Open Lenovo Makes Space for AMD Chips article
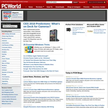Screen dimensions: 108x108 [43, 82]
